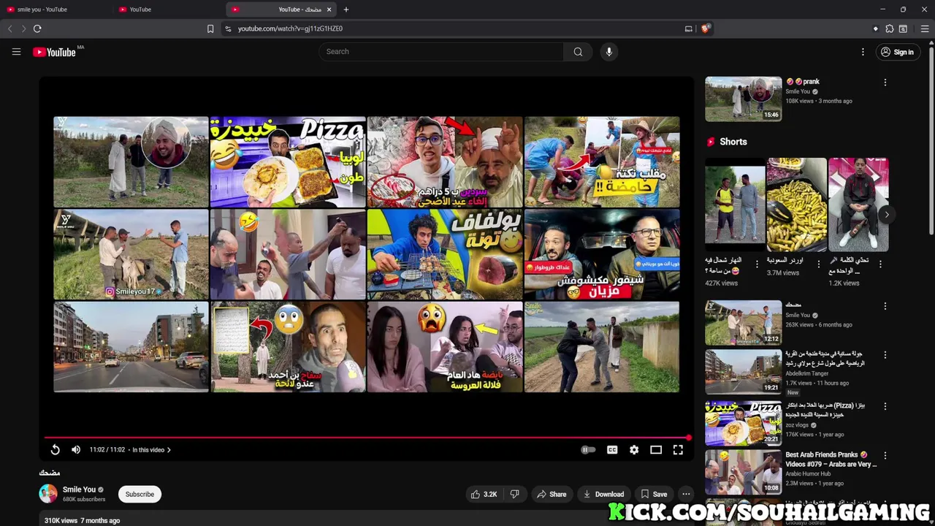
Task: Open the zoz vlogs Pizza video
Action: tap(743, 423)
